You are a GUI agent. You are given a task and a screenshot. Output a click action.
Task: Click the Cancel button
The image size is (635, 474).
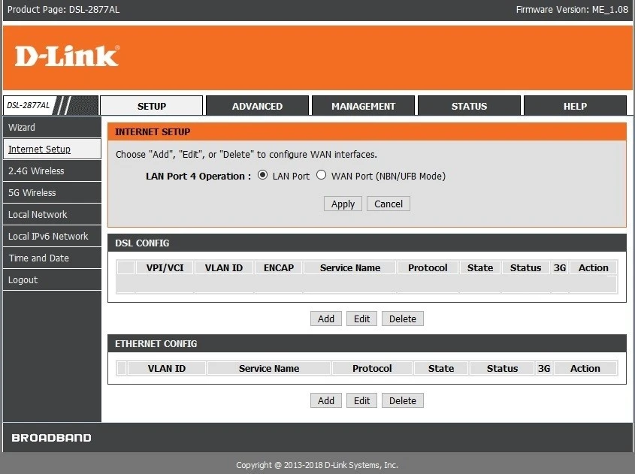click(x=389, y=204)
